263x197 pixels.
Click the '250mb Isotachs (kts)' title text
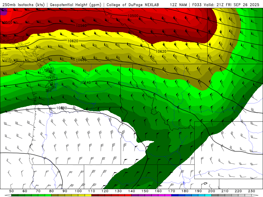click(x=23, y=5)
